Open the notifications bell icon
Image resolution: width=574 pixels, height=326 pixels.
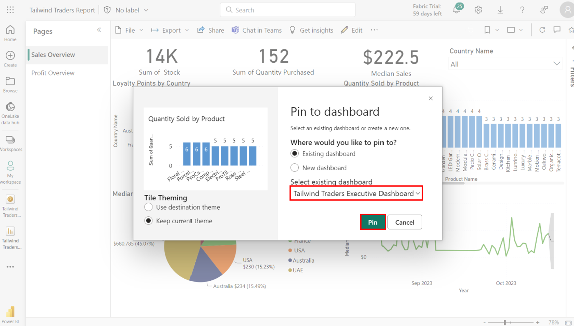(x=457, y=10)
